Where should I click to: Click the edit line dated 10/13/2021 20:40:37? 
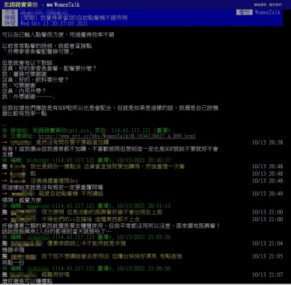coord(86,160)
